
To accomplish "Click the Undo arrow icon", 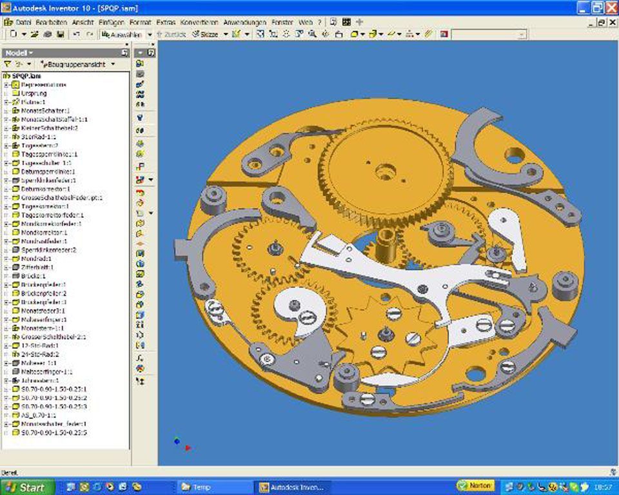I will coord(75,34).
